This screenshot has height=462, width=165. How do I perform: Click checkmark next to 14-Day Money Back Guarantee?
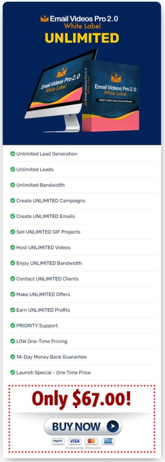click(13, 356)
